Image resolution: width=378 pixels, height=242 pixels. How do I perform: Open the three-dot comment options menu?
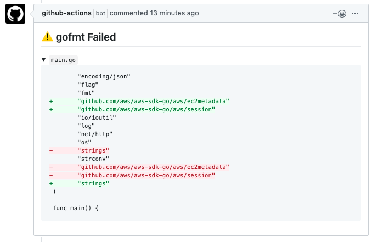(355, 13)
